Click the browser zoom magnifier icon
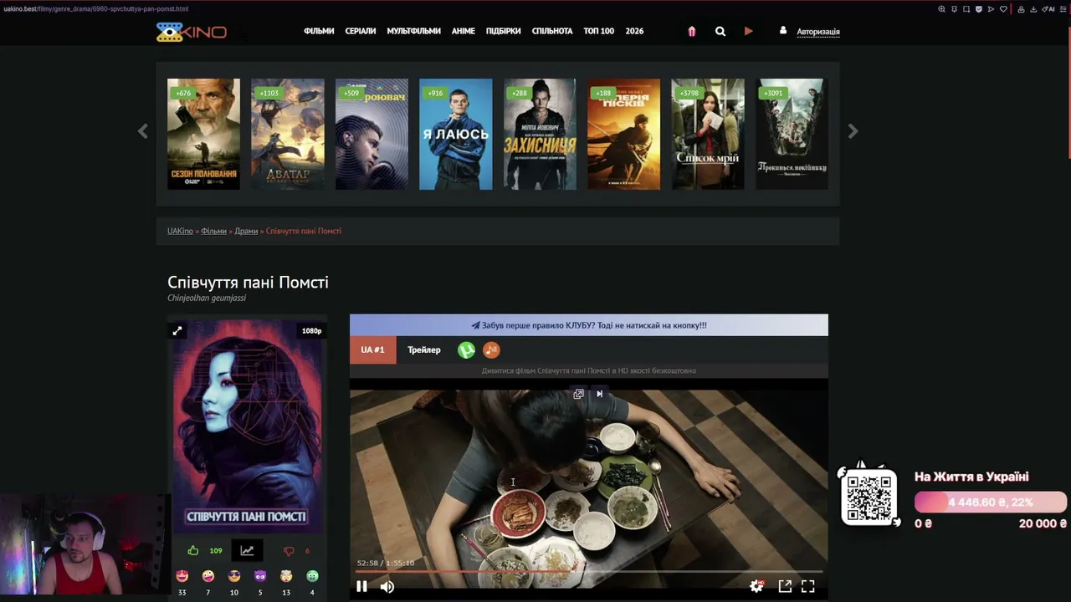1071x602 pixels. 942,9
